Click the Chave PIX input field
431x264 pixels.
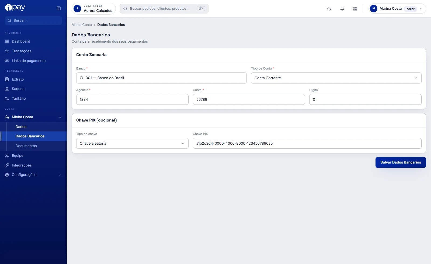(307, 144)
